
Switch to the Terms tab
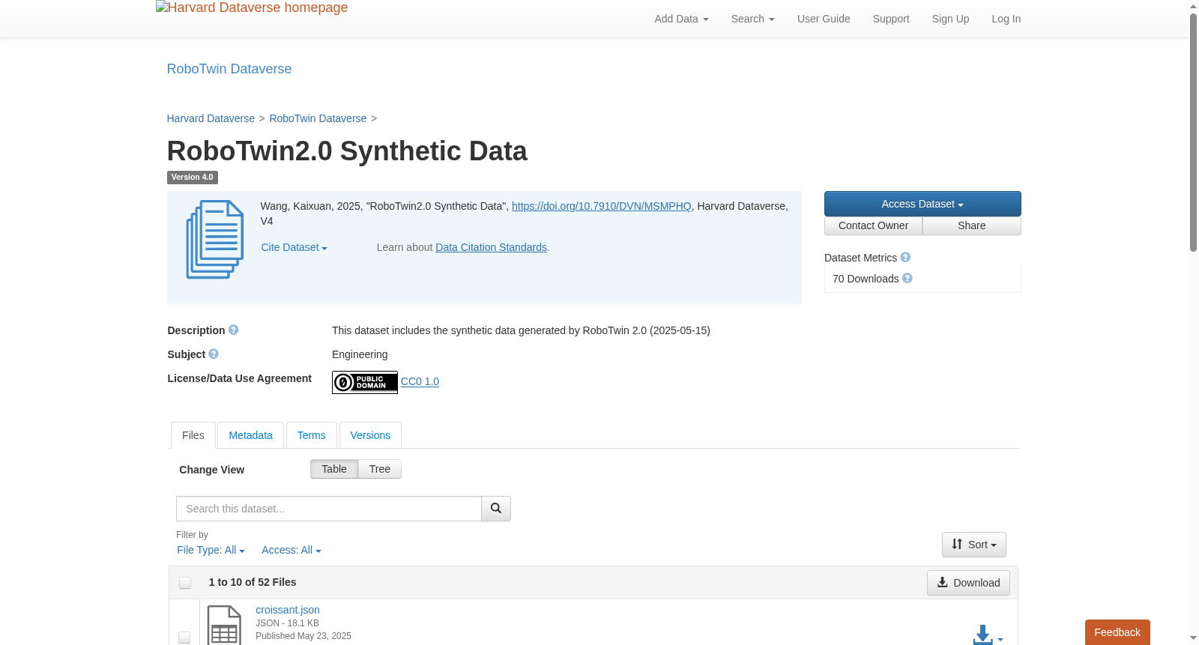coord(312,435)
